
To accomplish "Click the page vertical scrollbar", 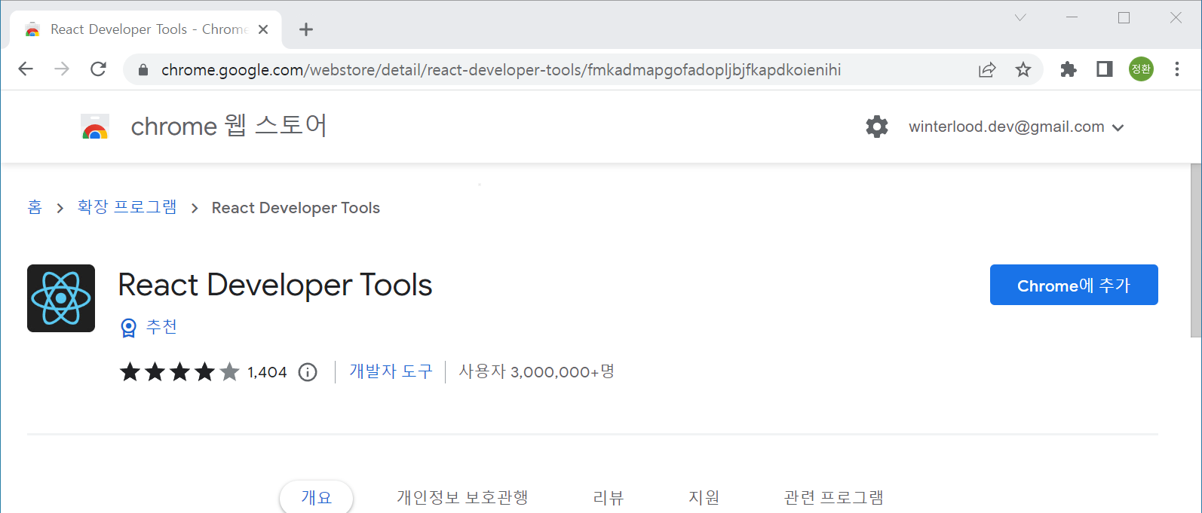I will pos(1196,250).
